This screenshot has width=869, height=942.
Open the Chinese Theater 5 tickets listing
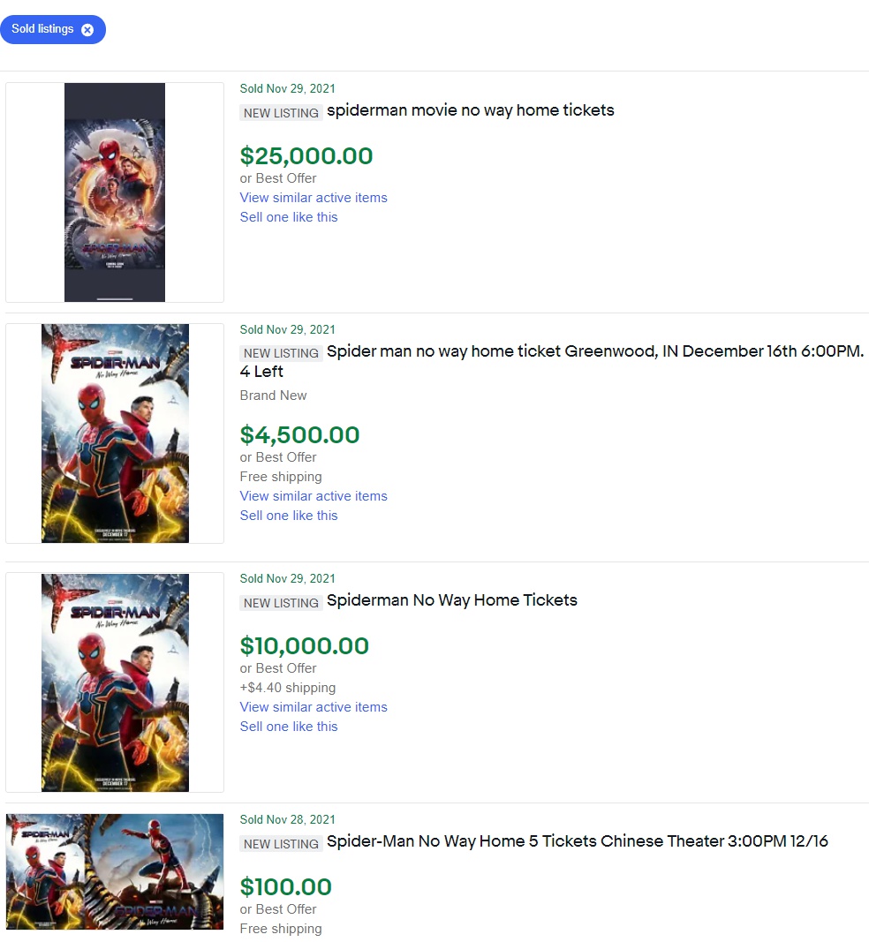577,840
